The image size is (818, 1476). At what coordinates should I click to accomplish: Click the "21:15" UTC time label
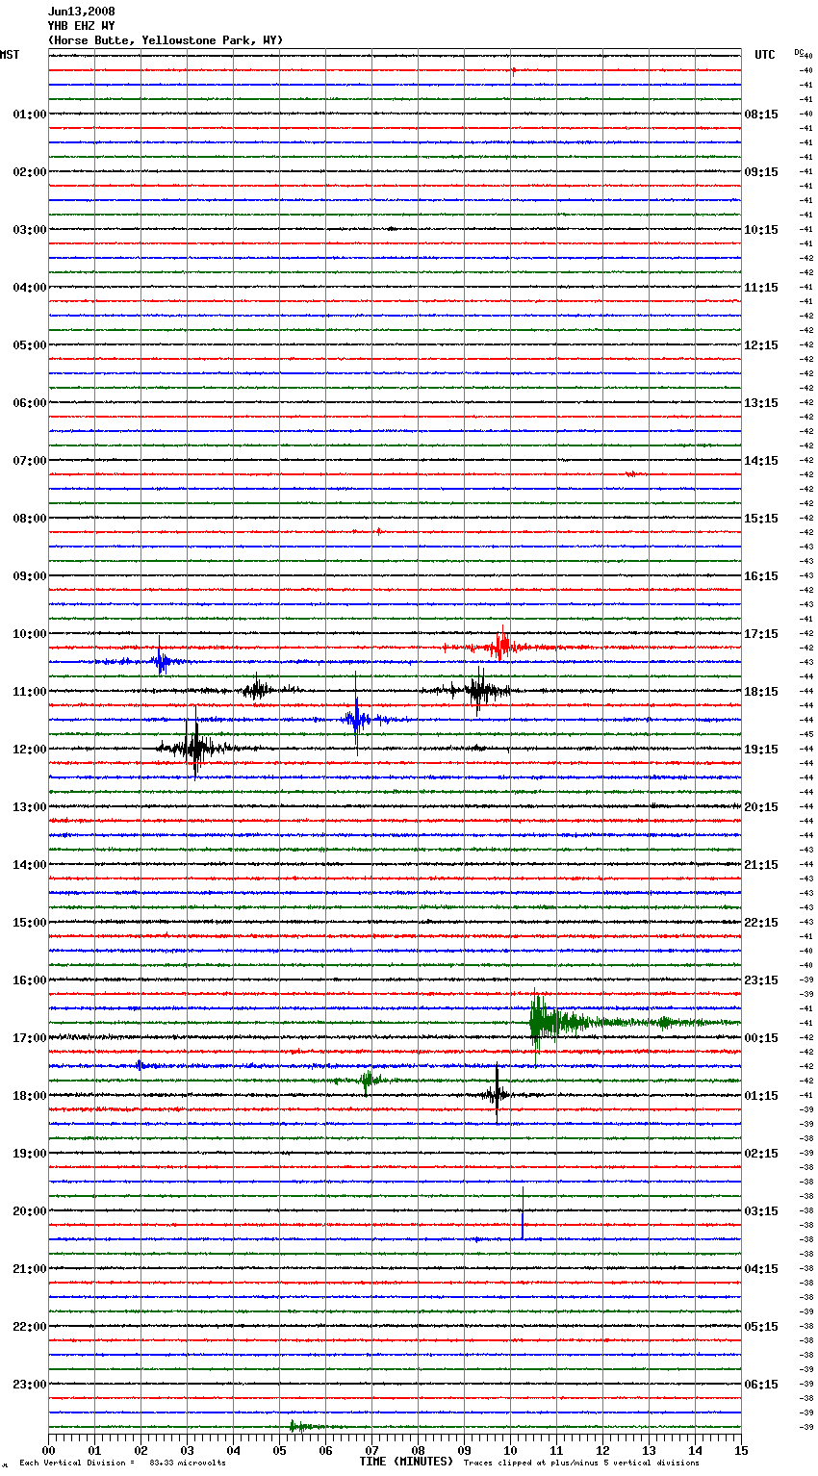pyautogui.click(x=761, y=865)
